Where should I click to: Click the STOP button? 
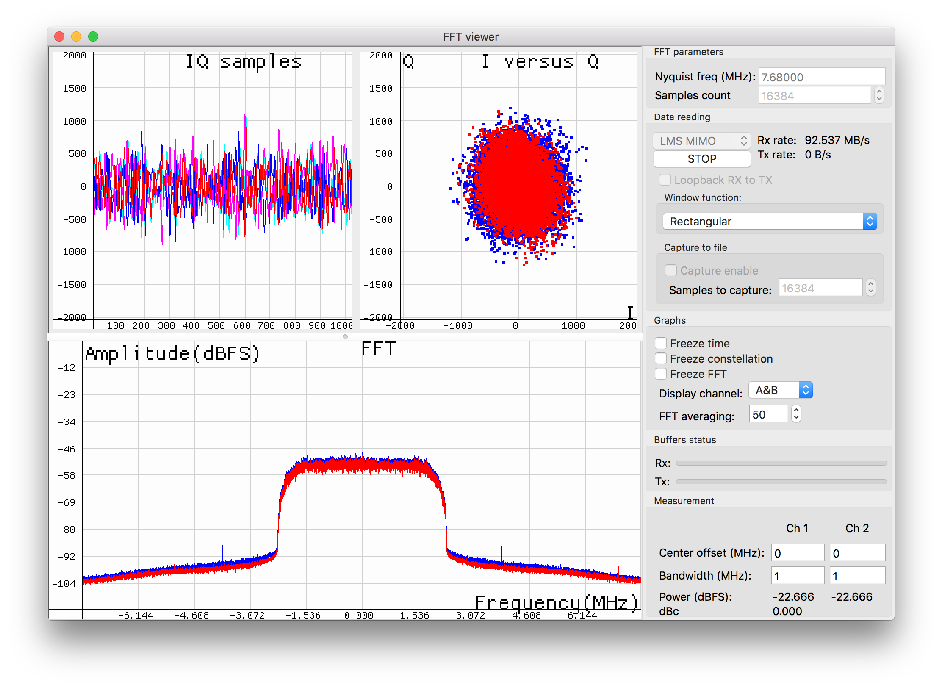pyautogui.click(x=702, y=159)
